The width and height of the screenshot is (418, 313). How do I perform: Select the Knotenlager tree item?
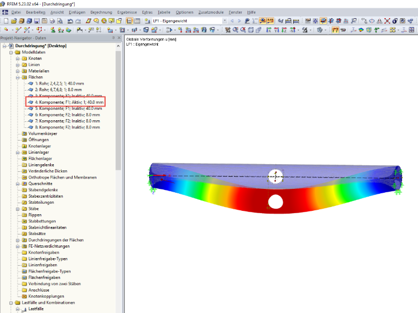point(40,146)
